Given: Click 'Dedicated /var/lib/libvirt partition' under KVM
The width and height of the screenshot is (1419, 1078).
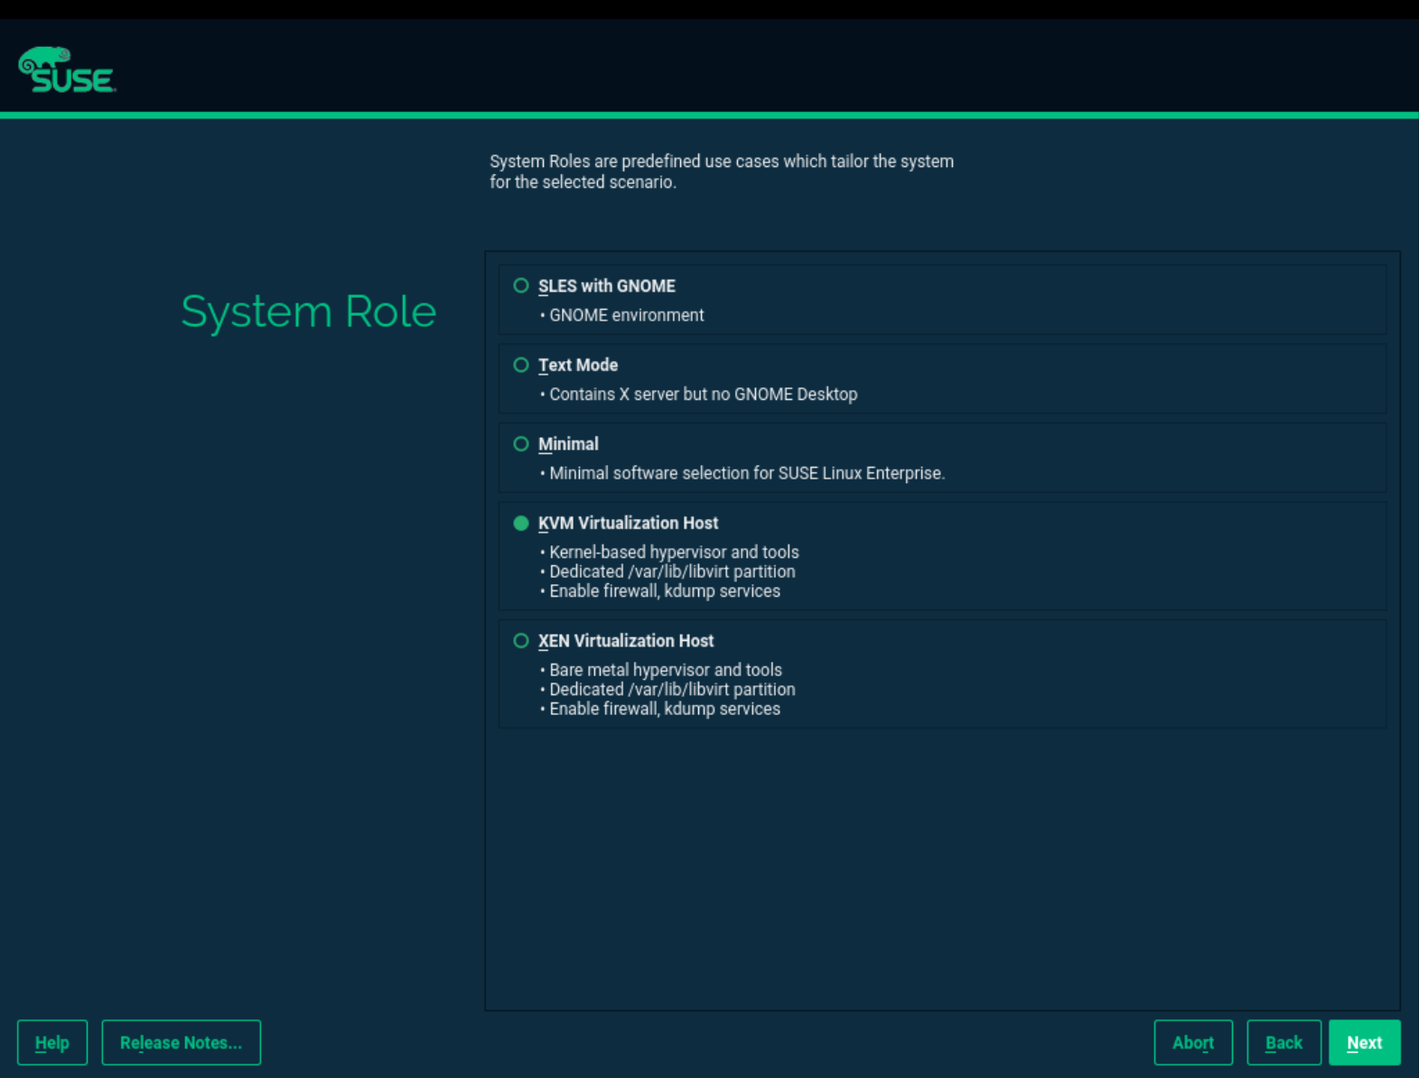Looking at the screenshot, I should click(672, 572).
